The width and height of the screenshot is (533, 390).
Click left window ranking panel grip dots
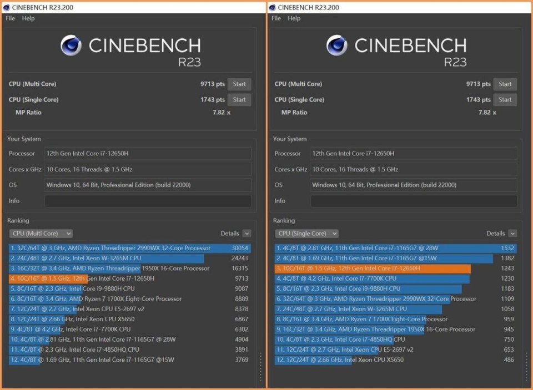[x=260, y=367]
